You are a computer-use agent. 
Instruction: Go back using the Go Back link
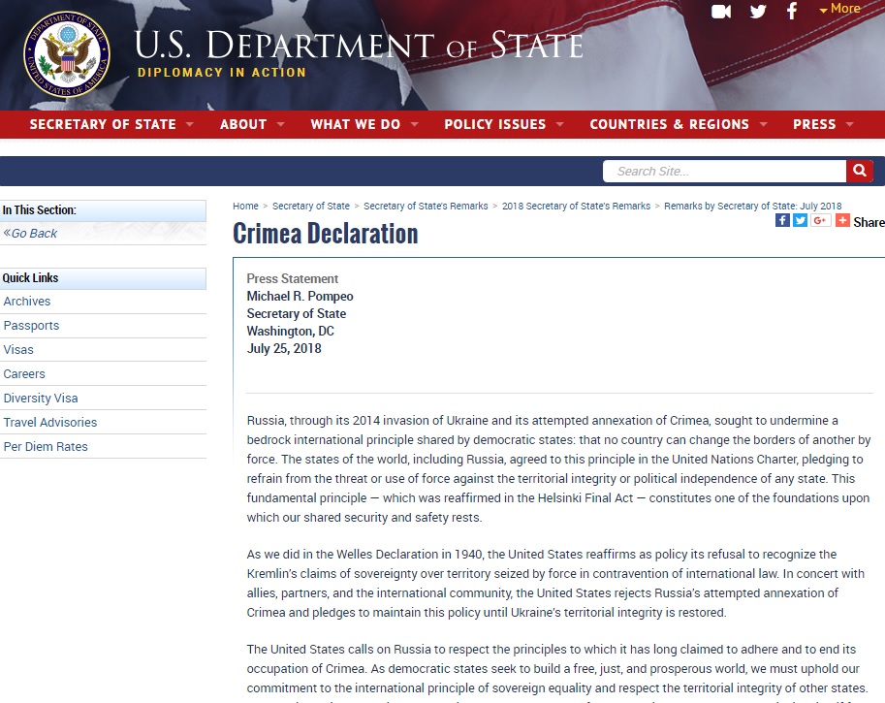[x=30, y=234]
